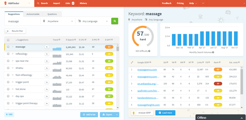Viewport: 246px width, 120px height.
Task: Open the Import menu item
Action: 57,3
